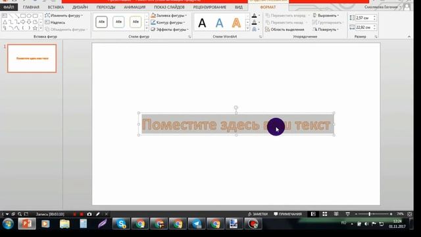Open the АНИМАЦИЯ ribbon tab
This screenshot has width=421, height=237.
pos(134,7)
